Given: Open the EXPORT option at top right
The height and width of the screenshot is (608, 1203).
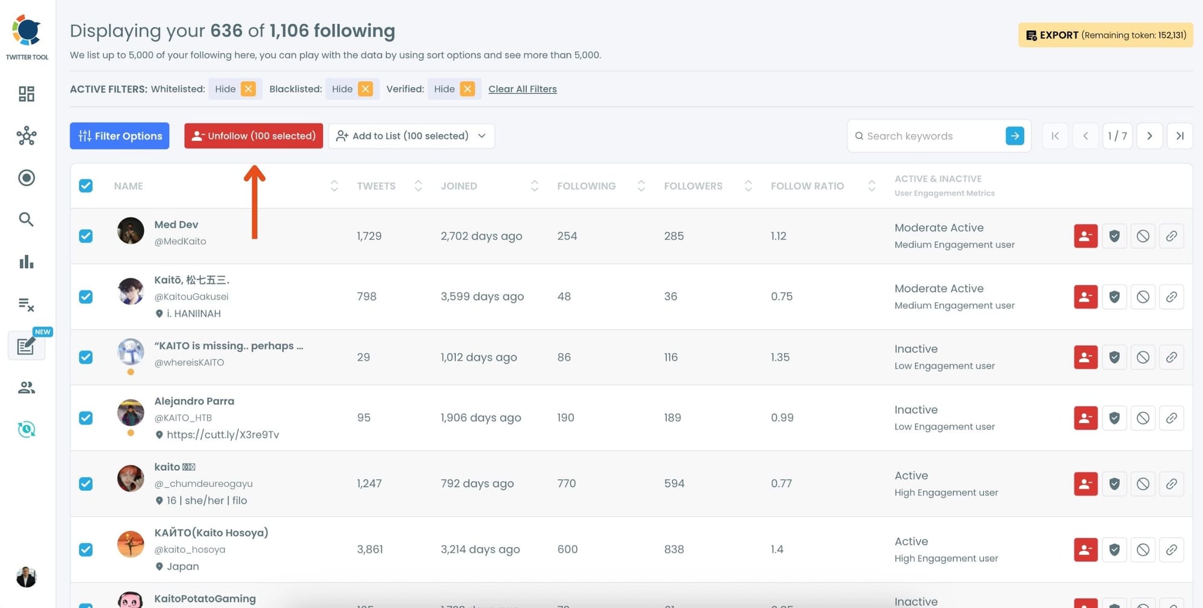Looking at the screenshot, I should click(1104, 35).
